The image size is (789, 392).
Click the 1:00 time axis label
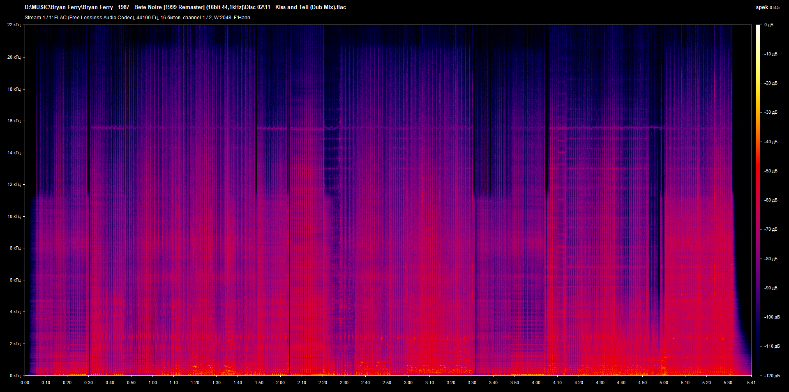(x=152, y=383)
